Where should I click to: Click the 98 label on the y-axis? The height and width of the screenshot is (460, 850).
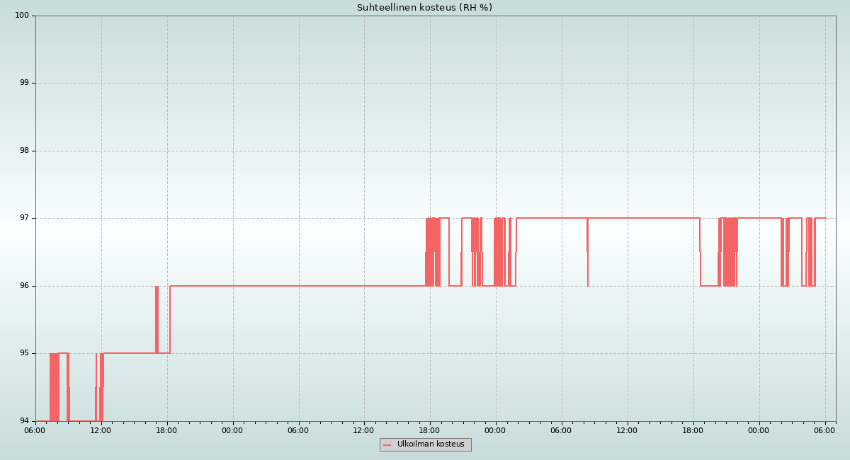click(25, 151)
